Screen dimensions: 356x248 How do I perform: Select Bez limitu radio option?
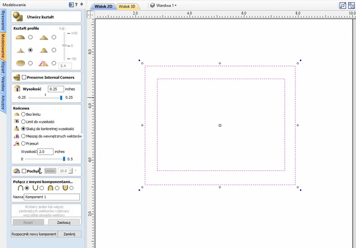23,114
